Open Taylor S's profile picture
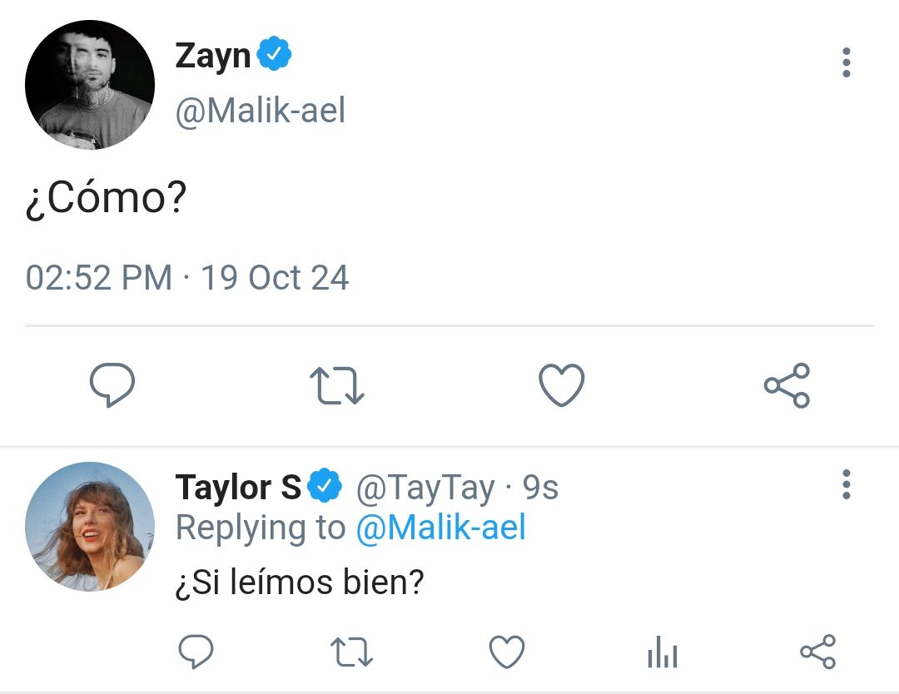 coord(90,526)
